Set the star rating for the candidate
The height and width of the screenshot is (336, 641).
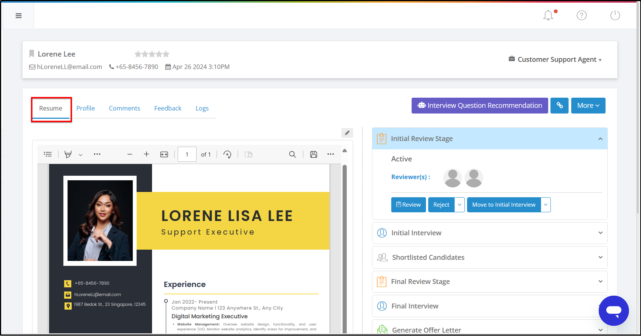152,54
